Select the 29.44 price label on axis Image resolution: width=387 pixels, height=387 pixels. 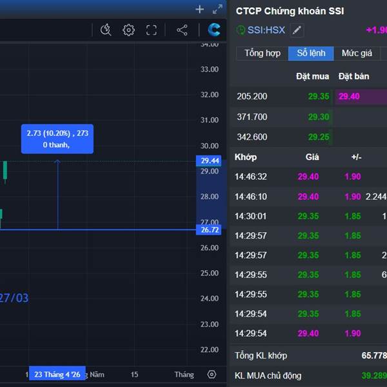tap(209, 161)
